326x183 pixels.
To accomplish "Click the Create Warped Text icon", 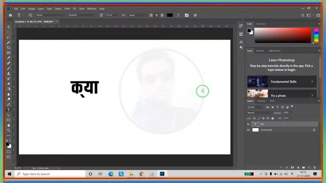I will (x=178, y=15).
